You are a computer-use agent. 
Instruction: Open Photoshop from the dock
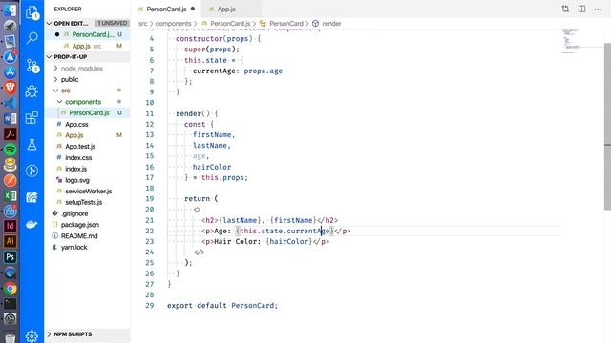pyautogui.click(x=11, y=256)
